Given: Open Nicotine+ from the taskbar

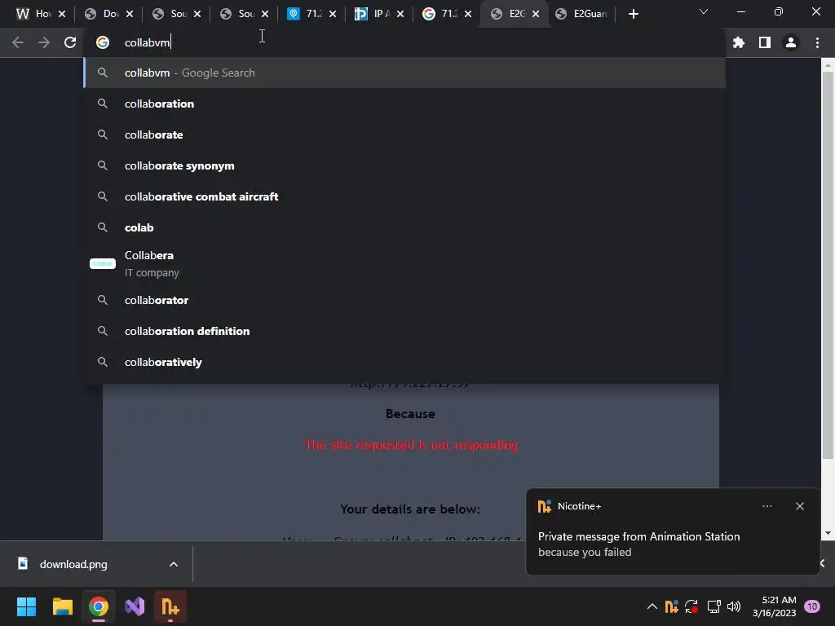Looking at the screenshot, I should [170, 606].
